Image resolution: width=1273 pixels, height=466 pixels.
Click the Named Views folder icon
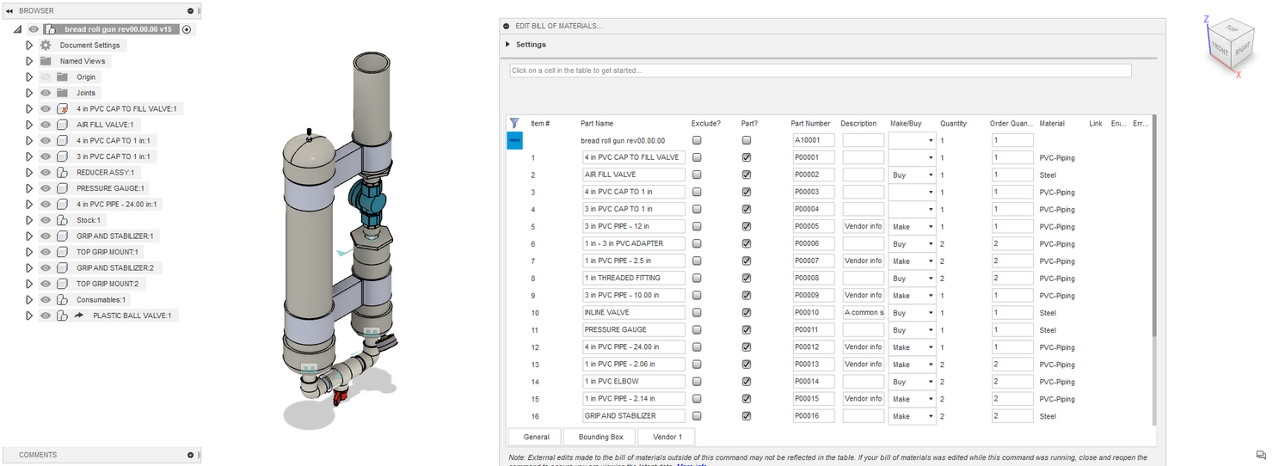point(46,61)
